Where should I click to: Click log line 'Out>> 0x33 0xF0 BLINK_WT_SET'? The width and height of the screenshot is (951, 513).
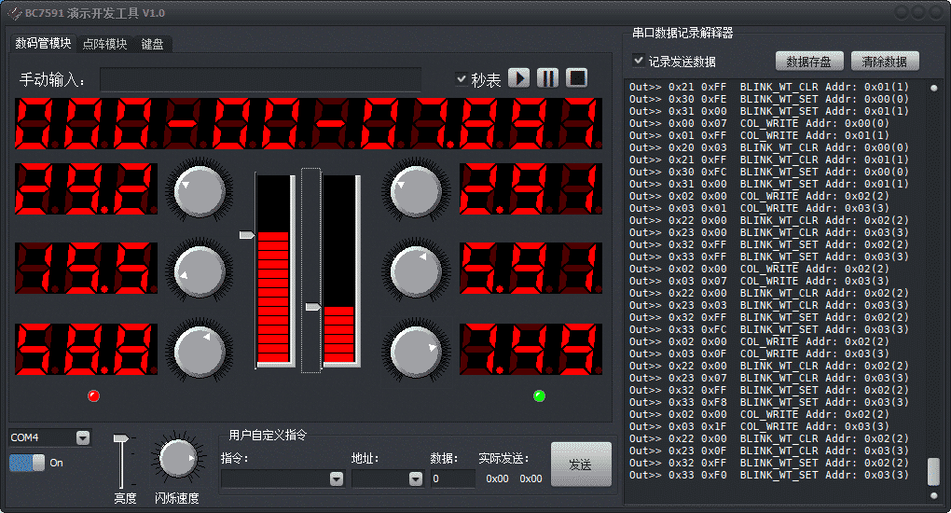[769, 476]
